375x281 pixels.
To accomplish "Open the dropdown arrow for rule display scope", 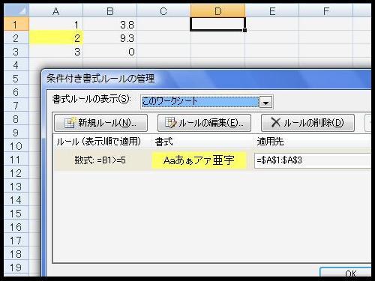I will tap(265, 102).
